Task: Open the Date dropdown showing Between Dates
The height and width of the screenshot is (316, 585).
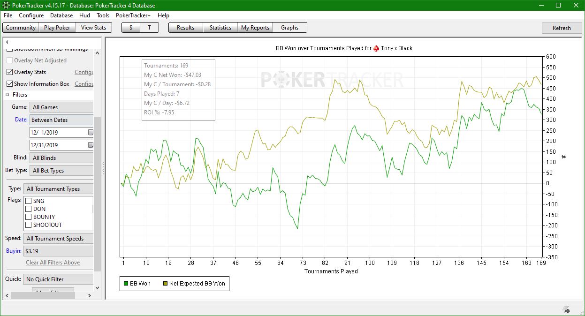Action: 61,120
